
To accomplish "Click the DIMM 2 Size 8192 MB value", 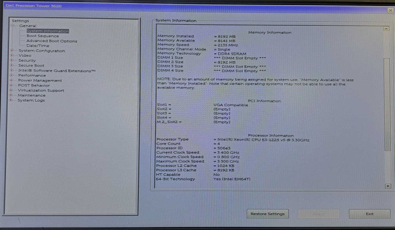I will pos(225,62).
